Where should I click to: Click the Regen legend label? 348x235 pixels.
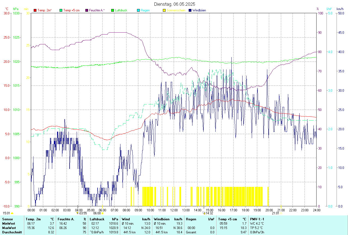click(145, 10)
